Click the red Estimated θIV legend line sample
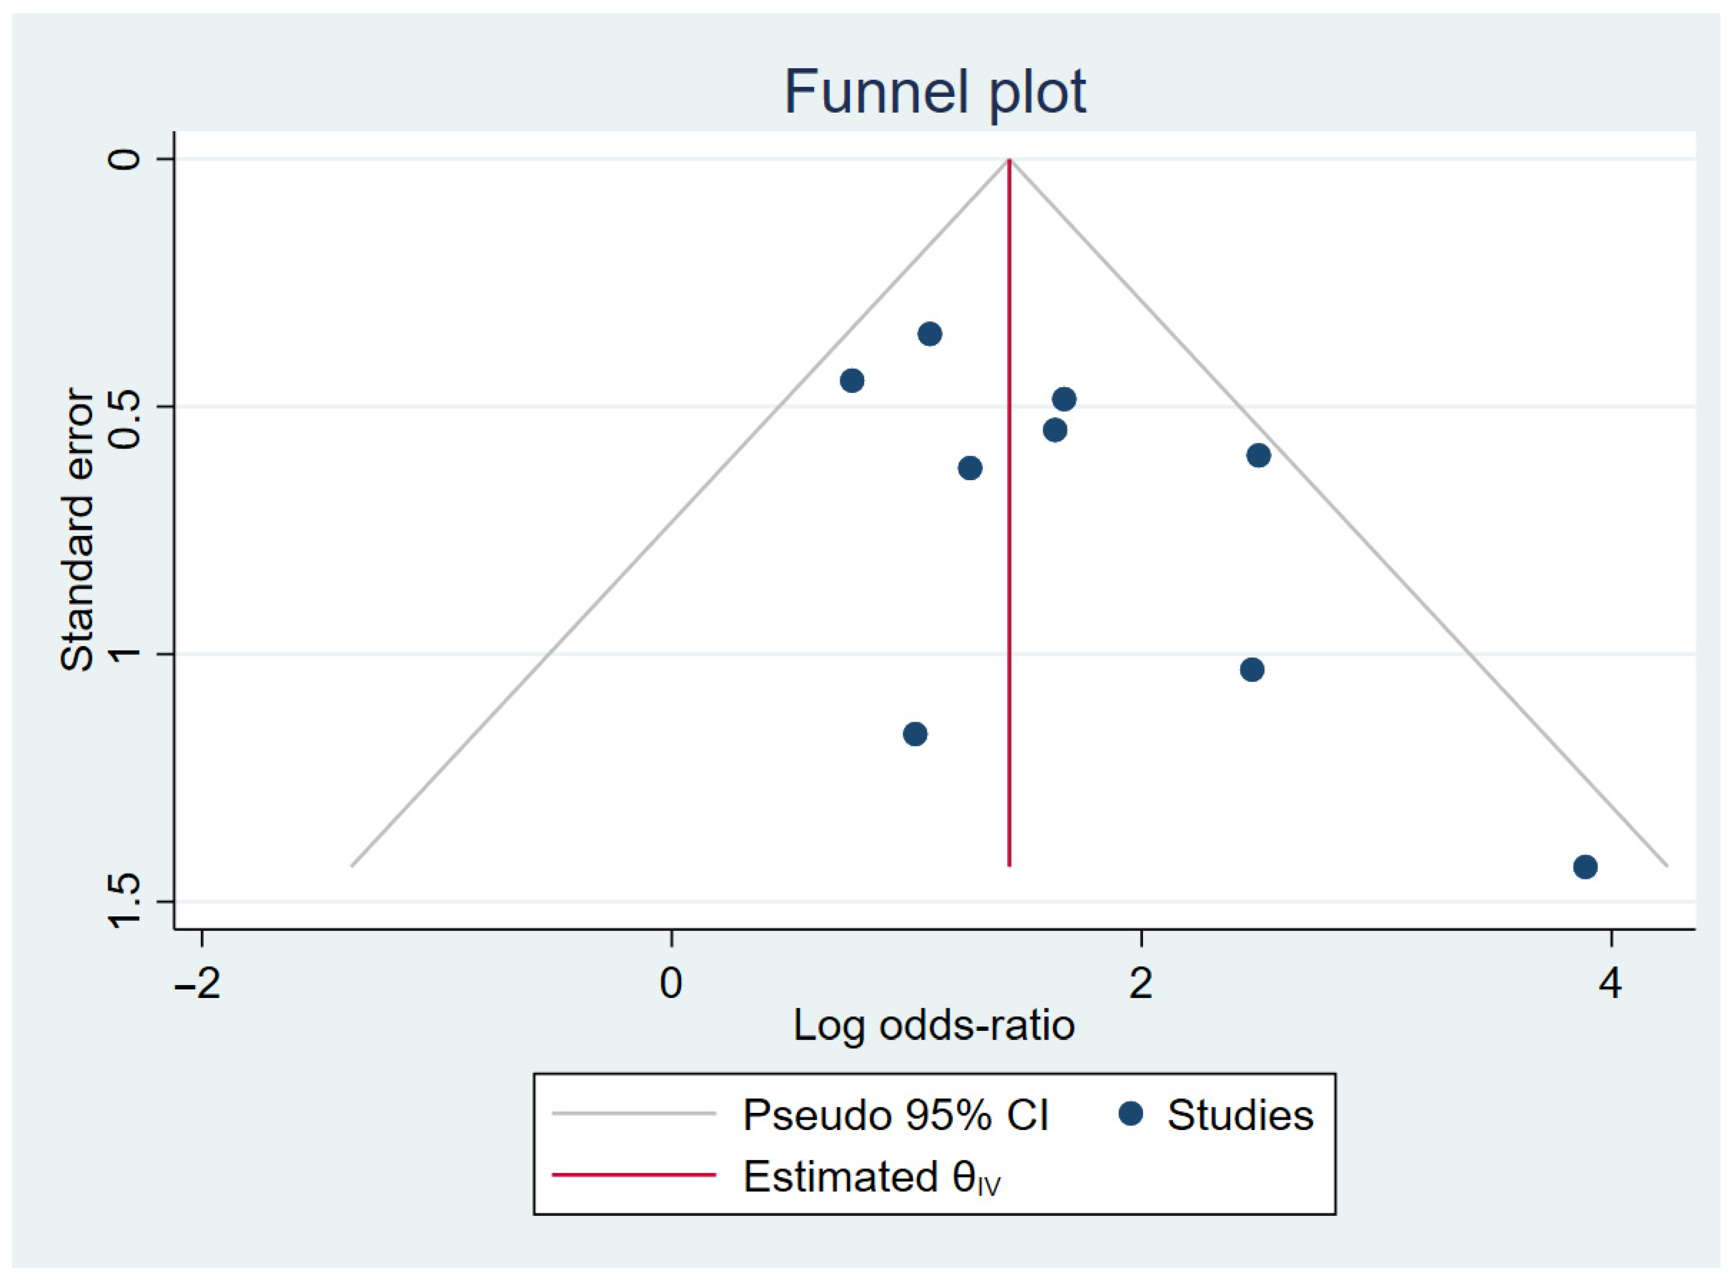The image size is (1735, 1283). point(633,1175)
